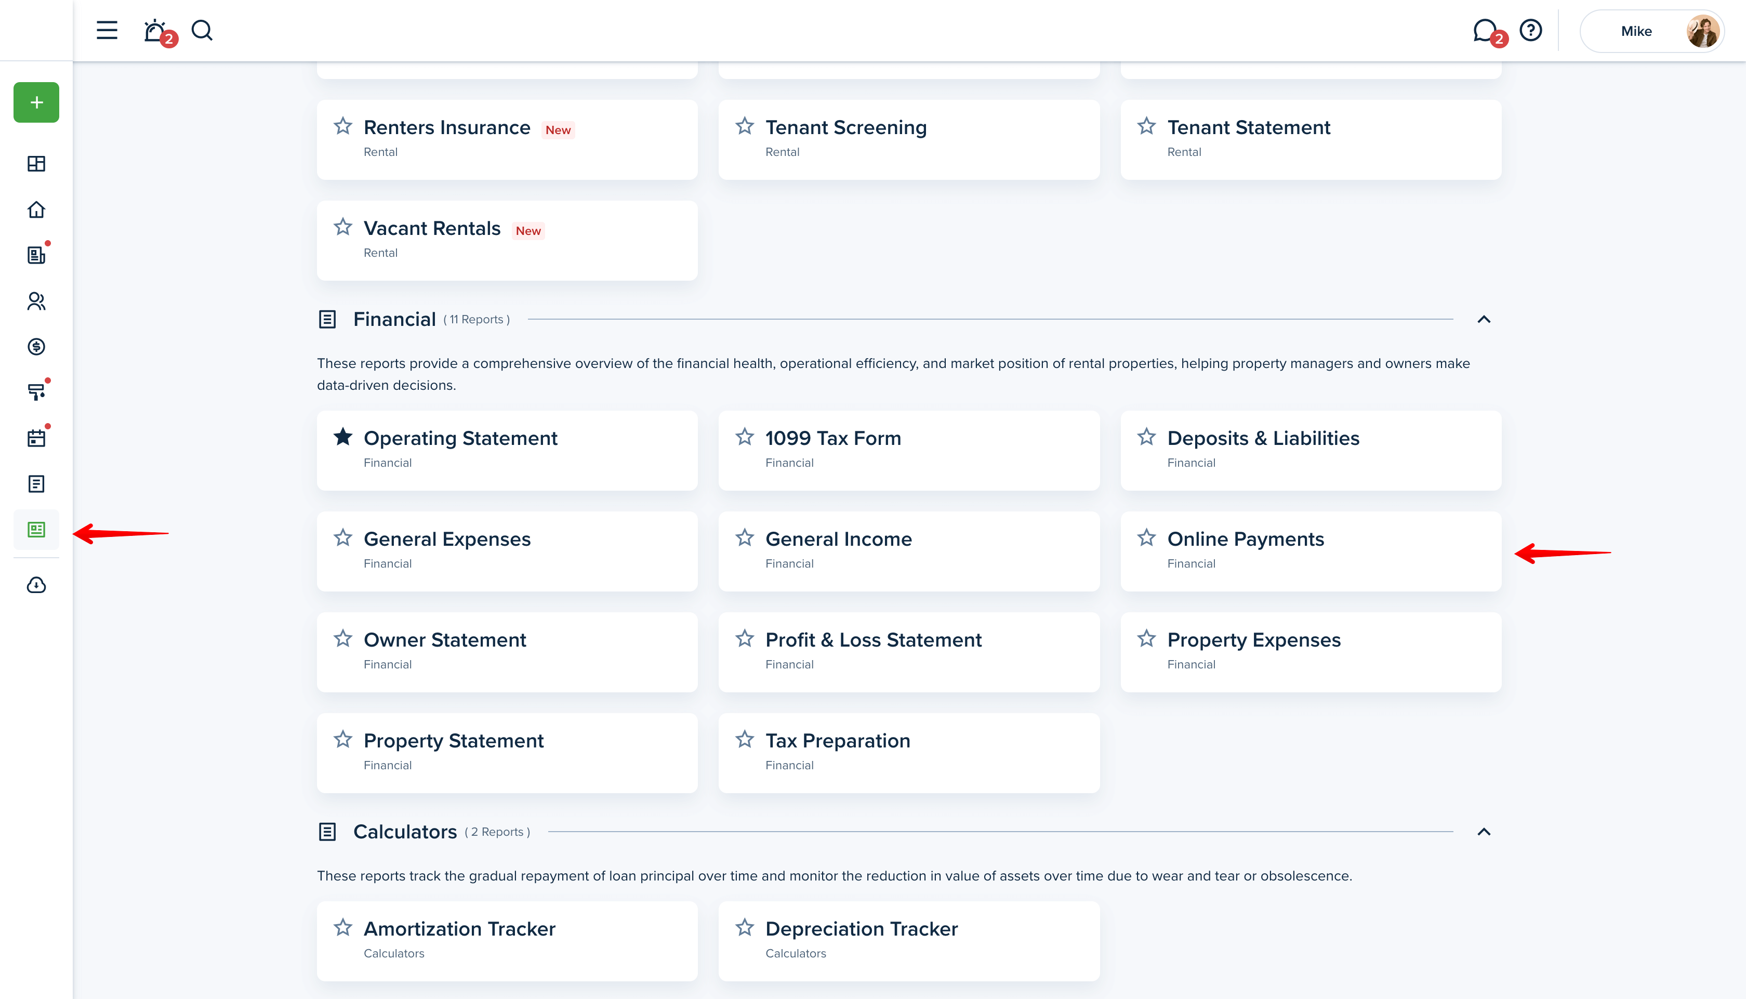Open the calendar sidebar icon
The height and width of the screenshot is (999, 1746).
36,438
